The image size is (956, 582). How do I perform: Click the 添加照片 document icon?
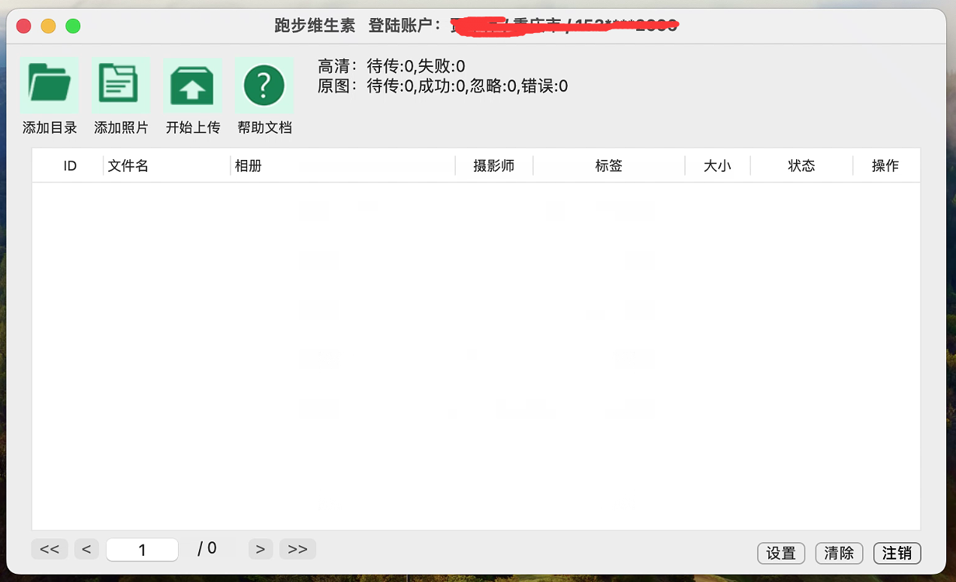click(121, 85)
